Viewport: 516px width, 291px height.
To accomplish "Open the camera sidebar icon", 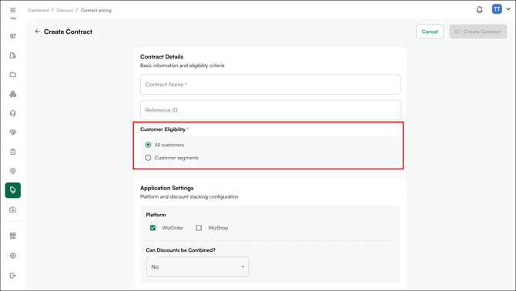I will (13, 210).
